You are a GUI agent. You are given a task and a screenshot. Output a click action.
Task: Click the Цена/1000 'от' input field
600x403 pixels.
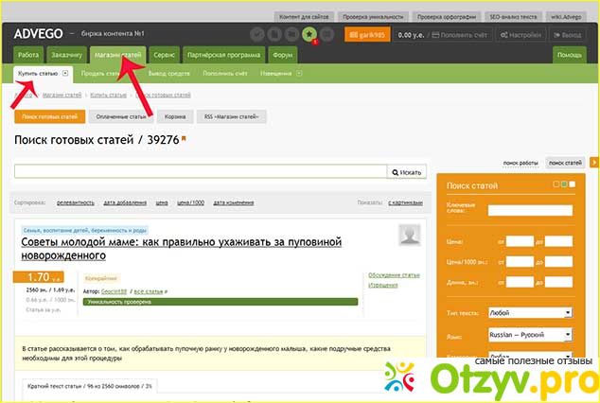click(520, 262)
